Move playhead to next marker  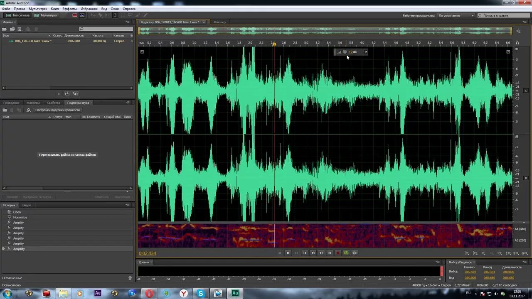(x=330, y=252)
